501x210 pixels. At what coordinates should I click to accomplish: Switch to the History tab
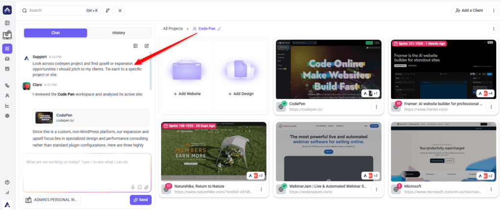click(x=118, y=33)
